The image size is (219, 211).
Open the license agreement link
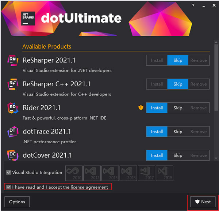tap(89, 187)
